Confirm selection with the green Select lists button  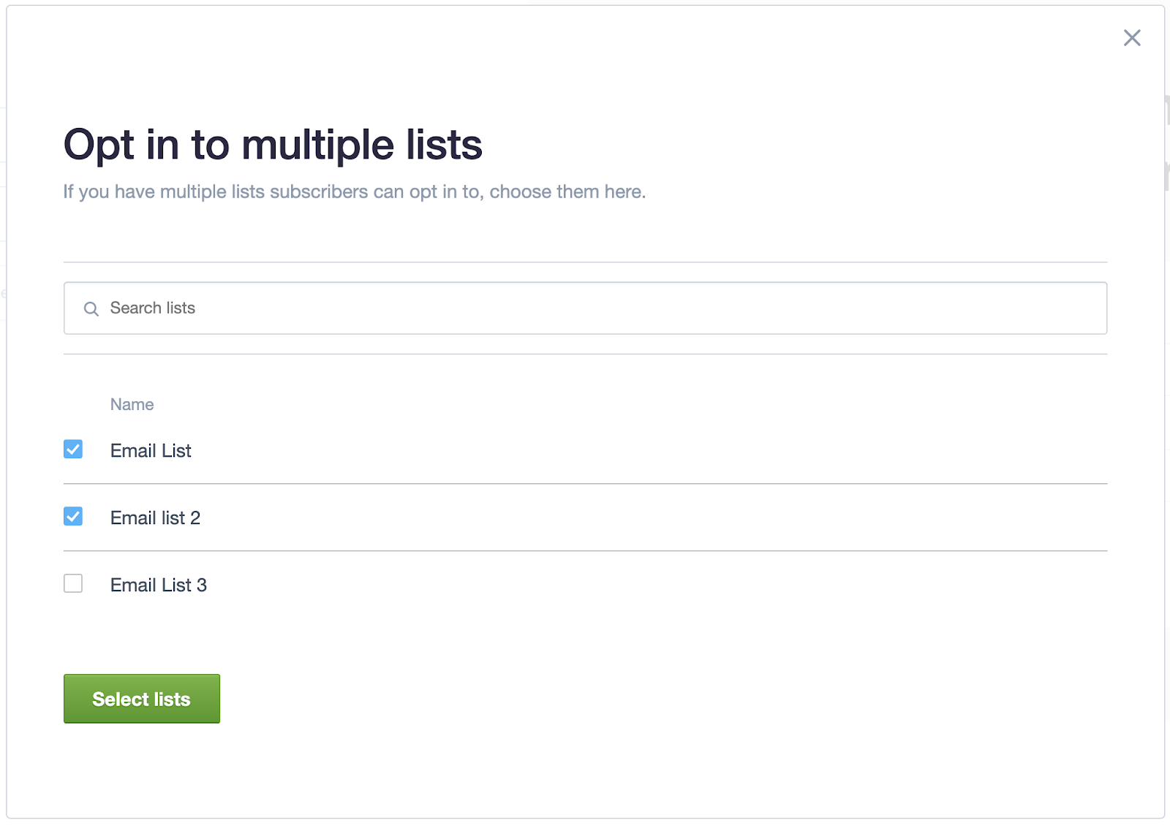[x=142, y=699]
